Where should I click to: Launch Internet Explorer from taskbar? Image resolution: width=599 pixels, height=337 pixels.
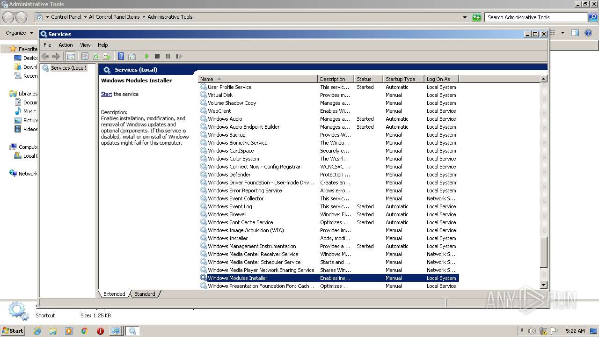[37, 331]
